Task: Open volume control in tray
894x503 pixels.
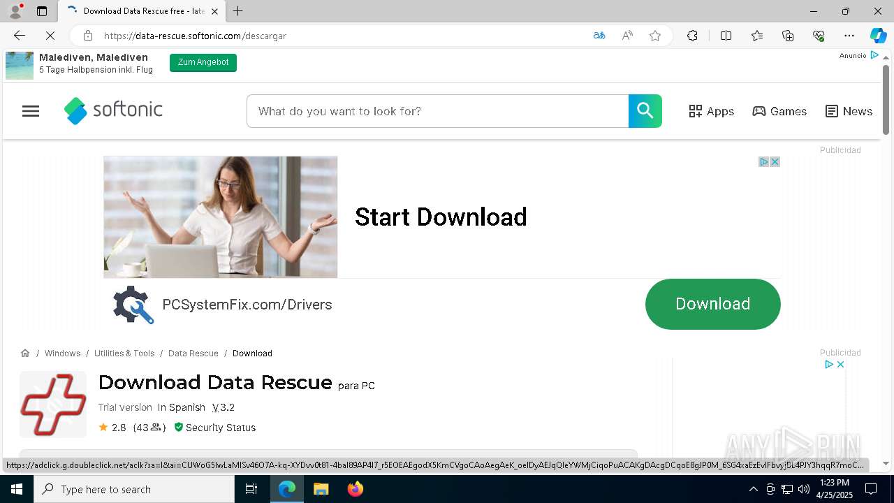Action: [804, 489]
